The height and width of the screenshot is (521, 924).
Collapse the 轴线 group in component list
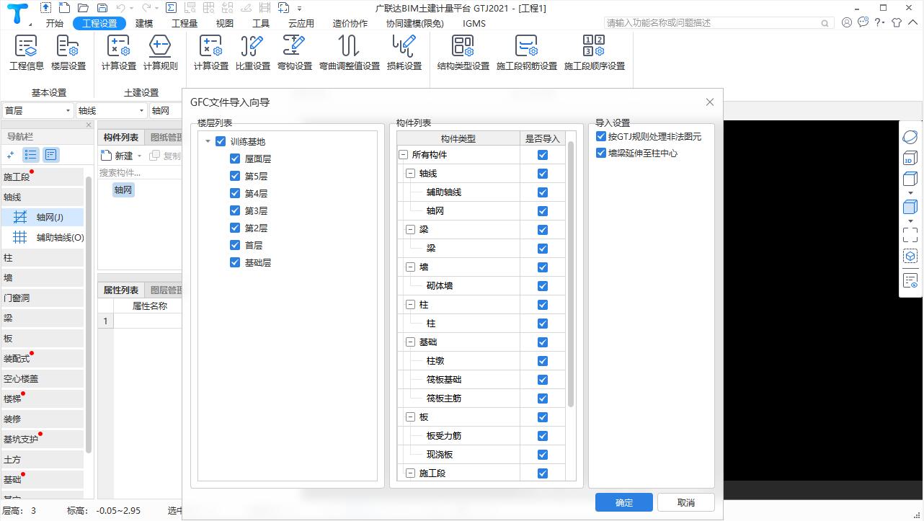click(x=411, y=174)
